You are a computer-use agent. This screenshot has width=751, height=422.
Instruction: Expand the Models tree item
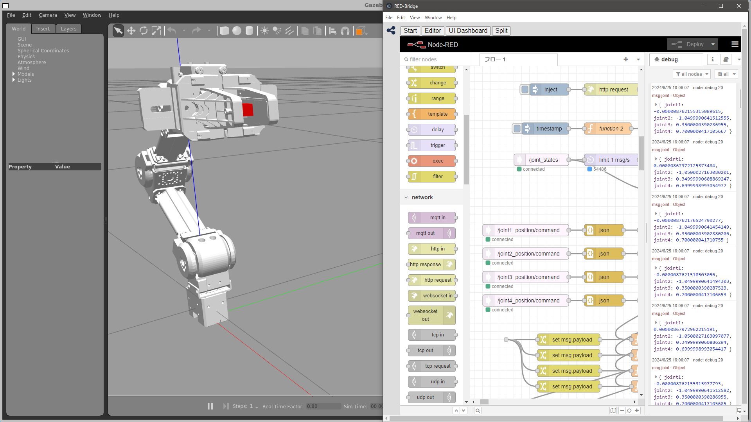tap(14, 74)
